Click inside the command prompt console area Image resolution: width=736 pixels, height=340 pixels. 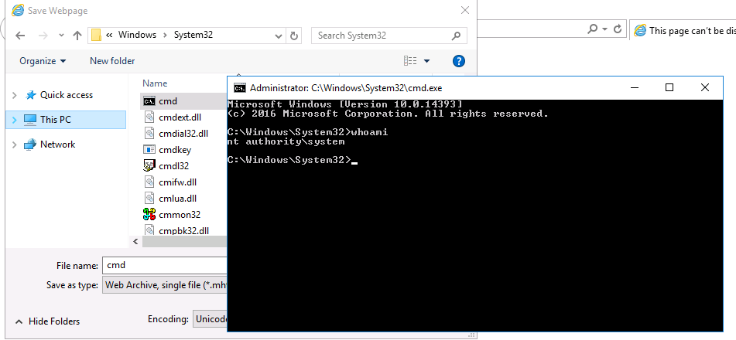click(x=474, y=216)
